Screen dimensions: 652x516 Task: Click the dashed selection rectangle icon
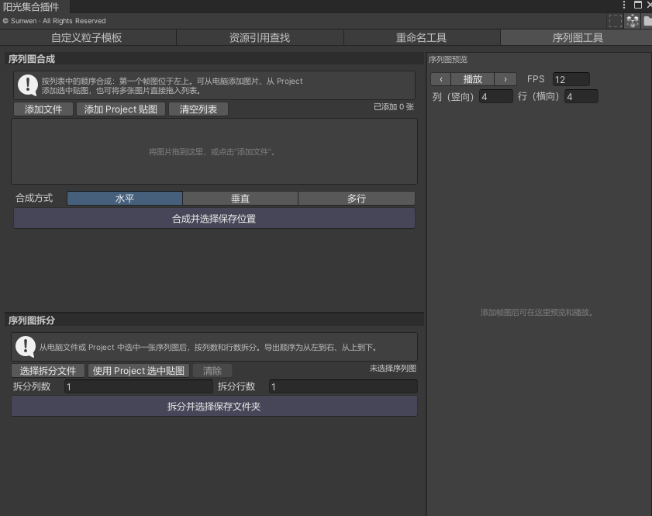615,21
